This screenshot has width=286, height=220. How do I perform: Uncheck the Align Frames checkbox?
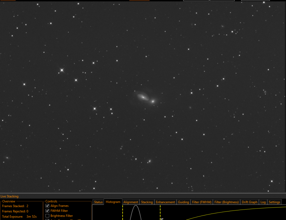pos(48,206)
